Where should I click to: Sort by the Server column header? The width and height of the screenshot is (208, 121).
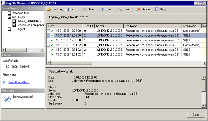109,26
